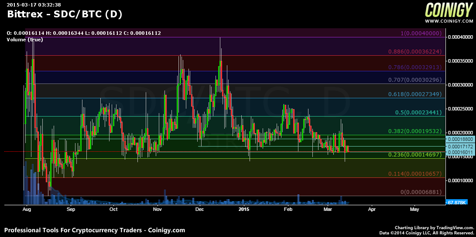Click the Feb date axis label

[x=288, y=209]
